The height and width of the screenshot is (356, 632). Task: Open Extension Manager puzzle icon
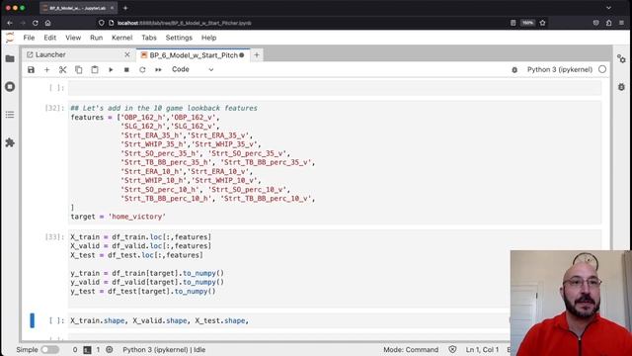[10, 142]
